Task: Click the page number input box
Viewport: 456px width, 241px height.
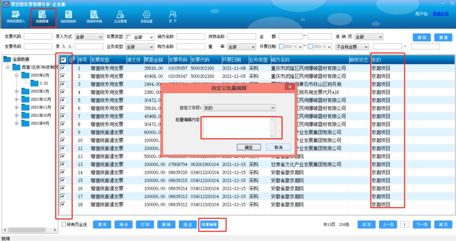Action: coord(405,225)
